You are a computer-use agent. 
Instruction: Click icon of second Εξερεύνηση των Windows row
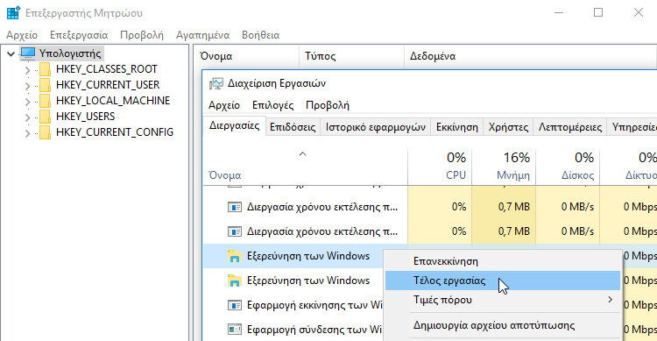click(x=235, y=281)
